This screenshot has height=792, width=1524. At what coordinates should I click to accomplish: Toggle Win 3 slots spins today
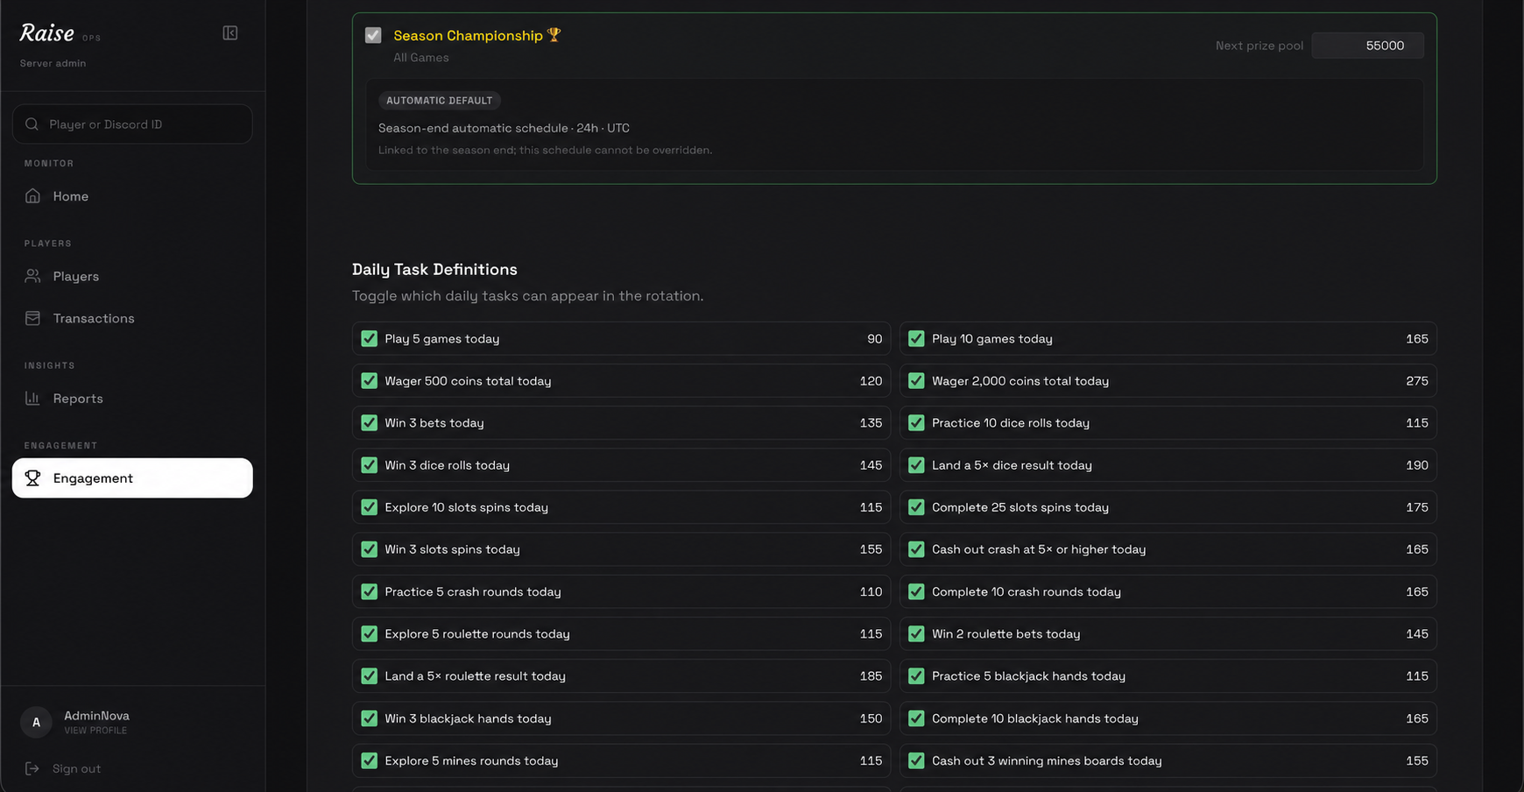coord(370,549)
